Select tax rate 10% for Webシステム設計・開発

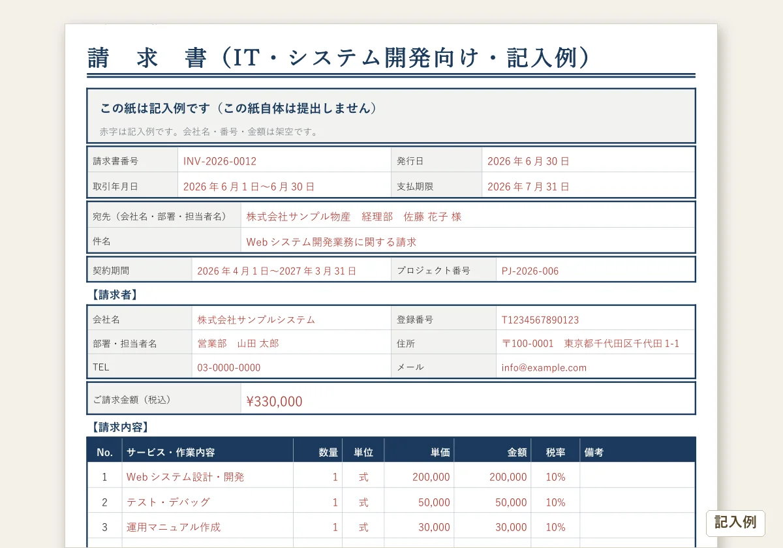point(555,477)
